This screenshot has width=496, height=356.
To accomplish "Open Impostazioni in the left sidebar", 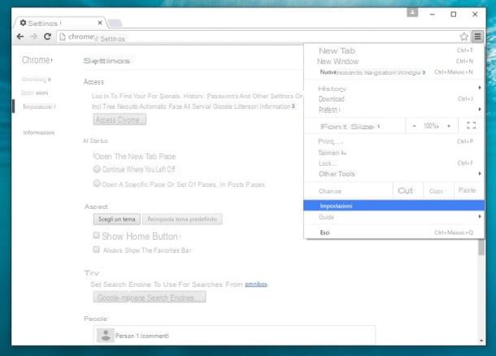I will tap(38, 106).
